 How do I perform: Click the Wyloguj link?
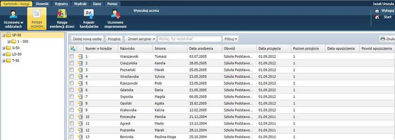point(387,11)
